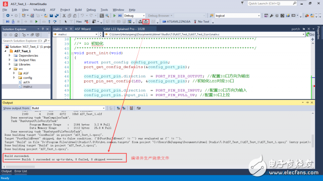Image resolution: width=323 pixels, height=181 pixels.
Task: Click Show All Files icon in Solution Explorer
Action: (37, 35)
